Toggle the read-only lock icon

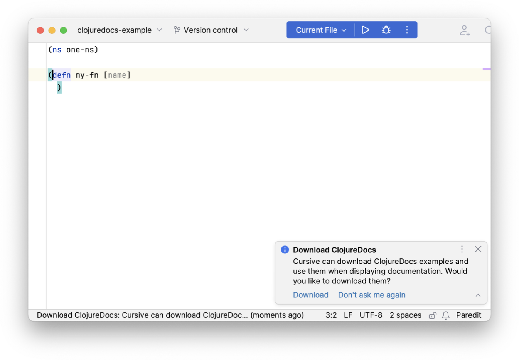[x=433, y=315]
